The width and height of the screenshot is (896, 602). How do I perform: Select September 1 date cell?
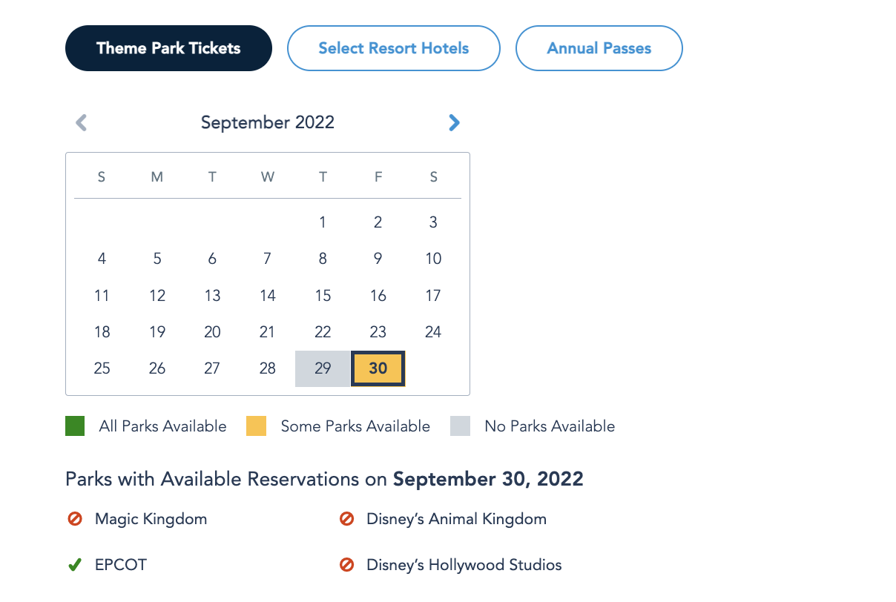323,222
